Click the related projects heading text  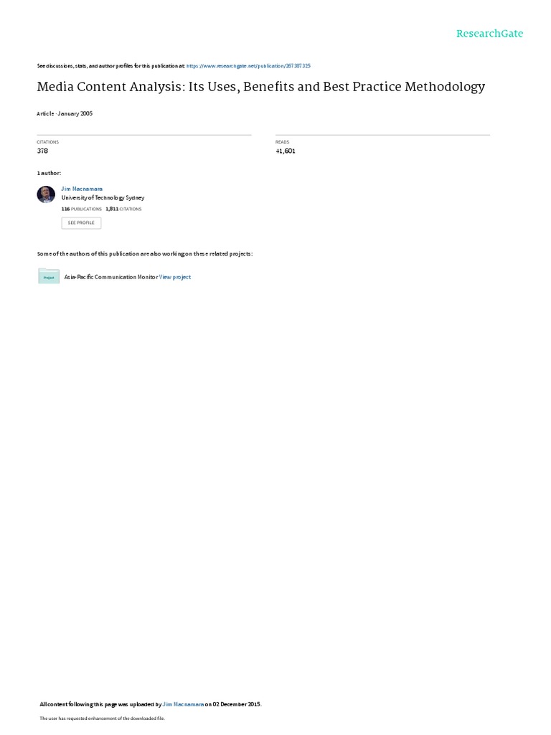click(x=145, y=253)
